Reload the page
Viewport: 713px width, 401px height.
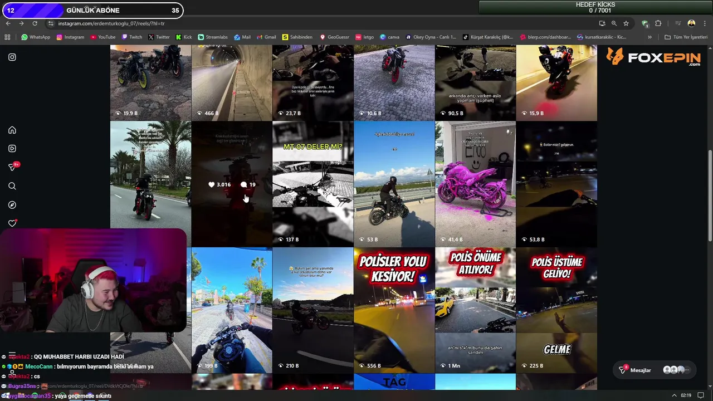35,23
